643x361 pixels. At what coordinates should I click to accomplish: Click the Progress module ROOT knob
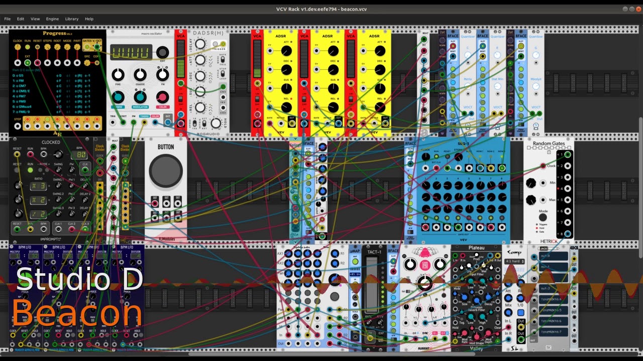click(x=57, y=47)
